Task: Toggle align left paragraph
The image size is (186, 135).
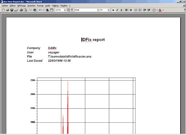Action: click(126, 10)
